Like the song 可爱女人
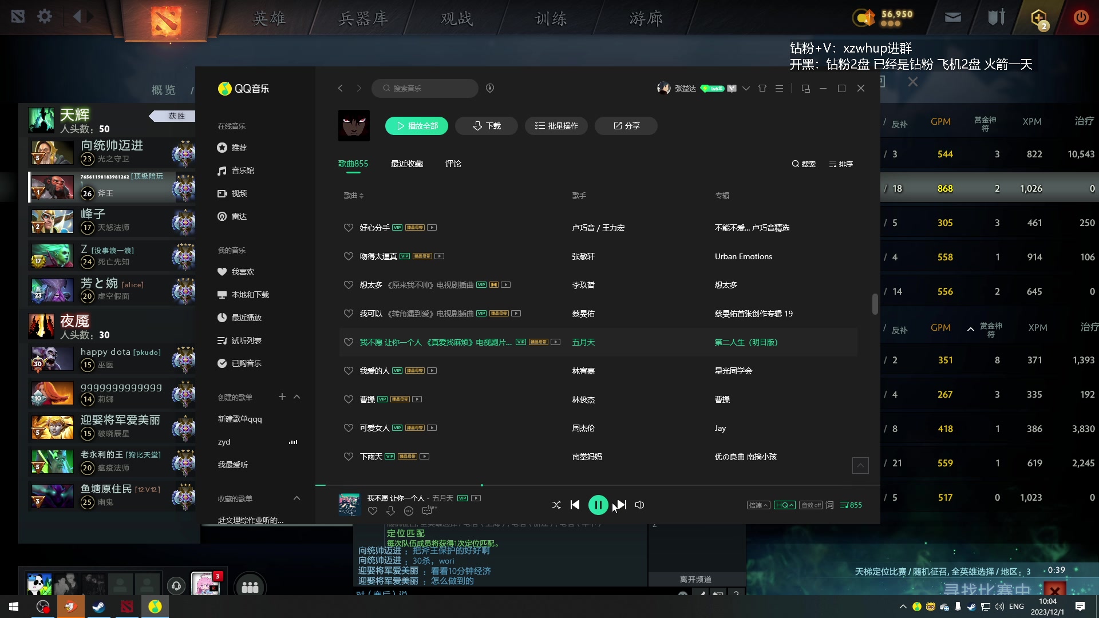This screenshot has width=1099, height=618. pyautogui.click(x=348, y=428)
